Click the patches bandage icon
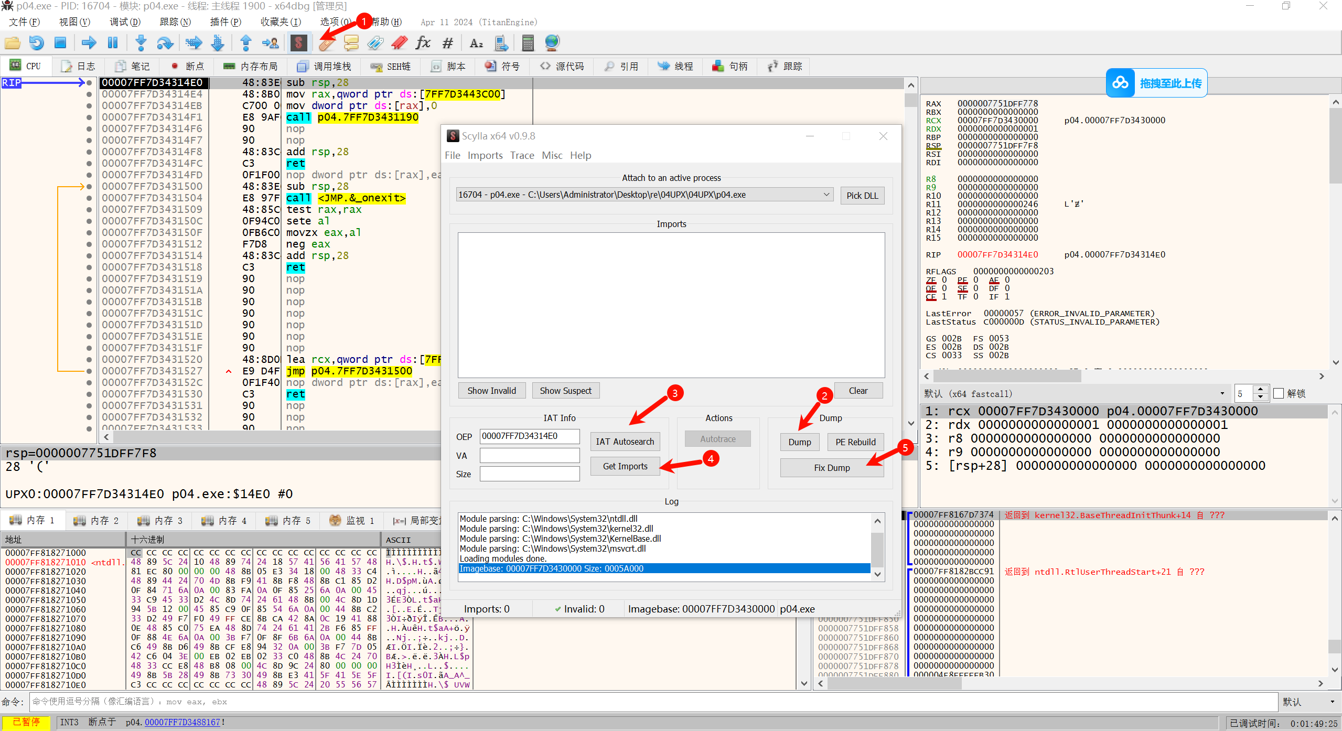Screen dimensions: 1342x731 [x=326, y=43]
